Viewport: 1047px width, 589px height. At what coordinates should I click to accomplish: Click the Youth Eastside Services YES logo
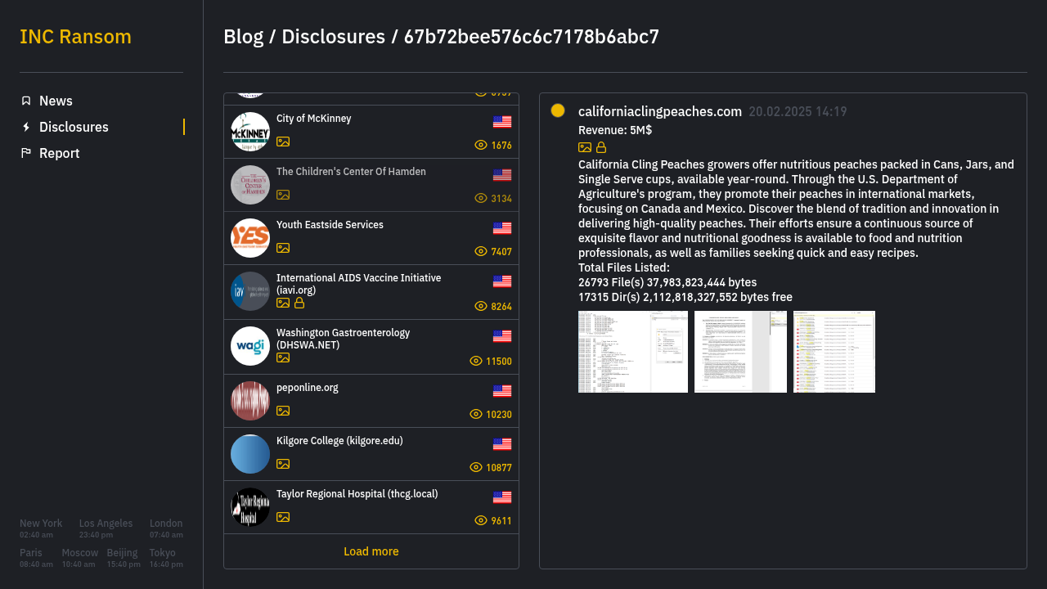tap(250, 238)
